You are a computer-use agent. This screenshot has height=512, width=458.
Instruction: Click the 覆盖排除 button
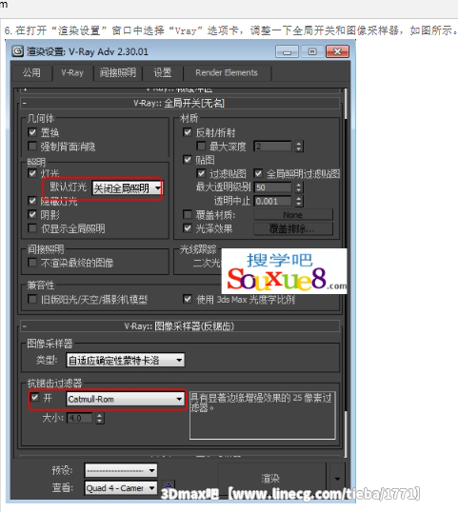[293, 228]
